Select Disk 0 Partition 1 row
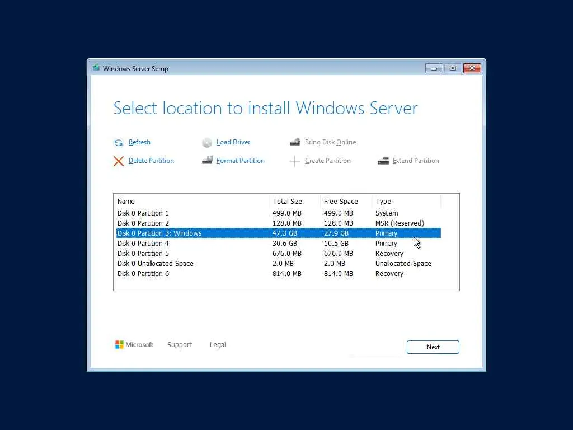The height and width of the screenshot is (430, 573). (x=279, y=213)
